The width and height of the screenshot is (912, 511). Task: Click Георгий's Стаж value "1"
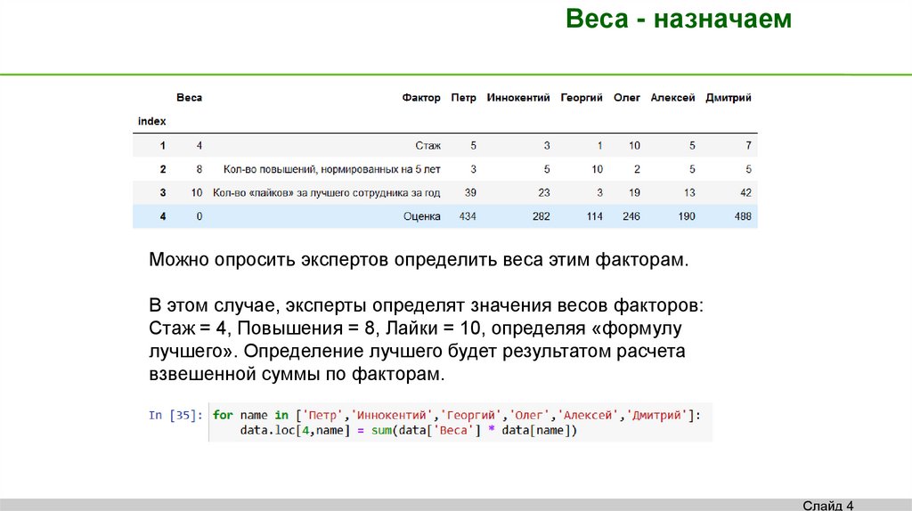[599, 145]
